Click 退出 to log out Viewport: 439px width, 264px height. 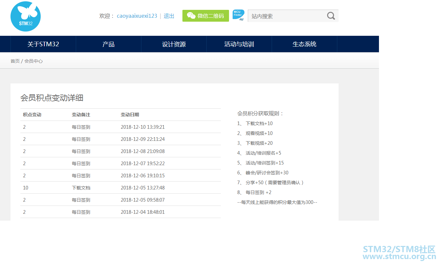169,16
